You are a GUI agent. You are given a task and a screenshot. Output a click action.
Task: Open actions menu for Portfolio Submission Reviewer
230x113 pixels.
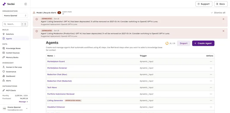(211, 94)
